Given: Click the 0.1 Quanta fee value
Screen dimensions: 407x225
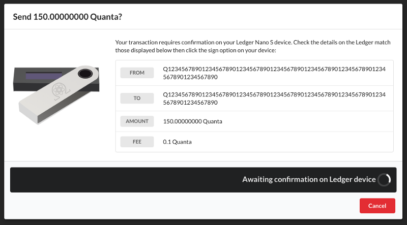Looking at the screenshot, I should pos(177,142).
